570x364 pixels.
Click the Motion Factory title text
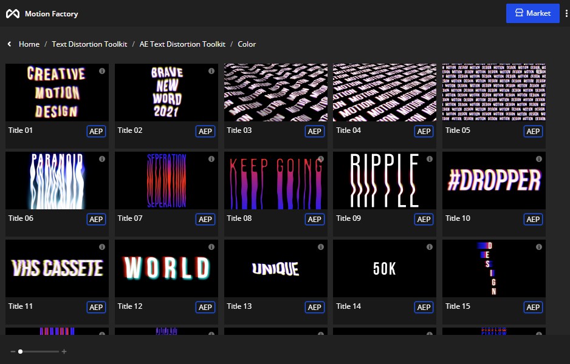point(51,14)
